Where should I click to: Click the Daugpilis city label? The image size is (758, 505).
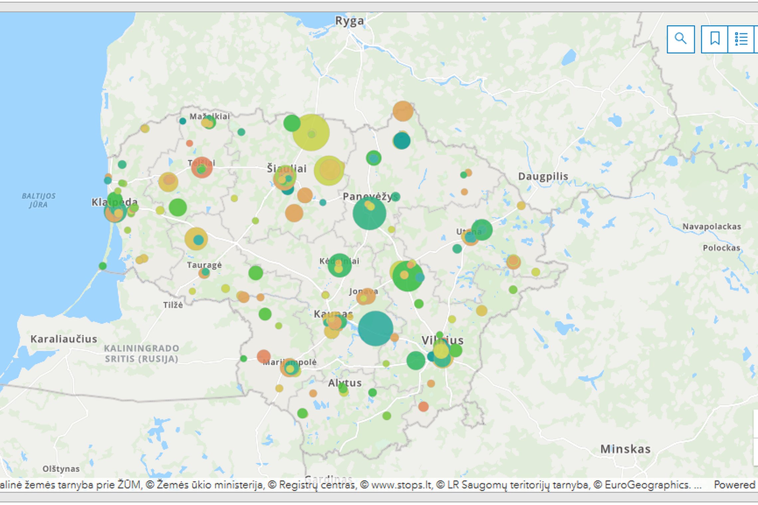[x=543, y=176]
